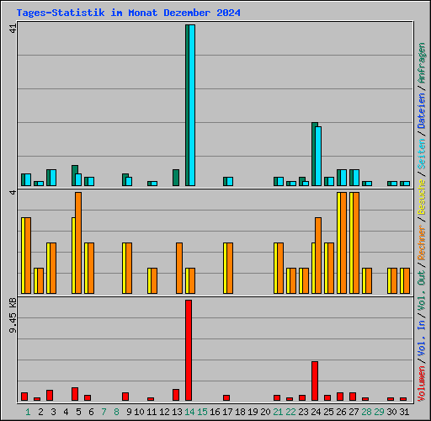Click the day label 5 on the x-axis
Image resolution: width=431 pixels, height=421 pixels.
pyautogui.click(x=78, y=412)
